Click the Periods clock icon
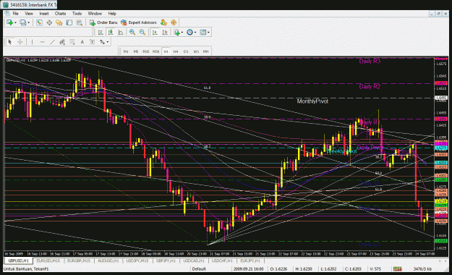452x275 pixels. (189, 32)
